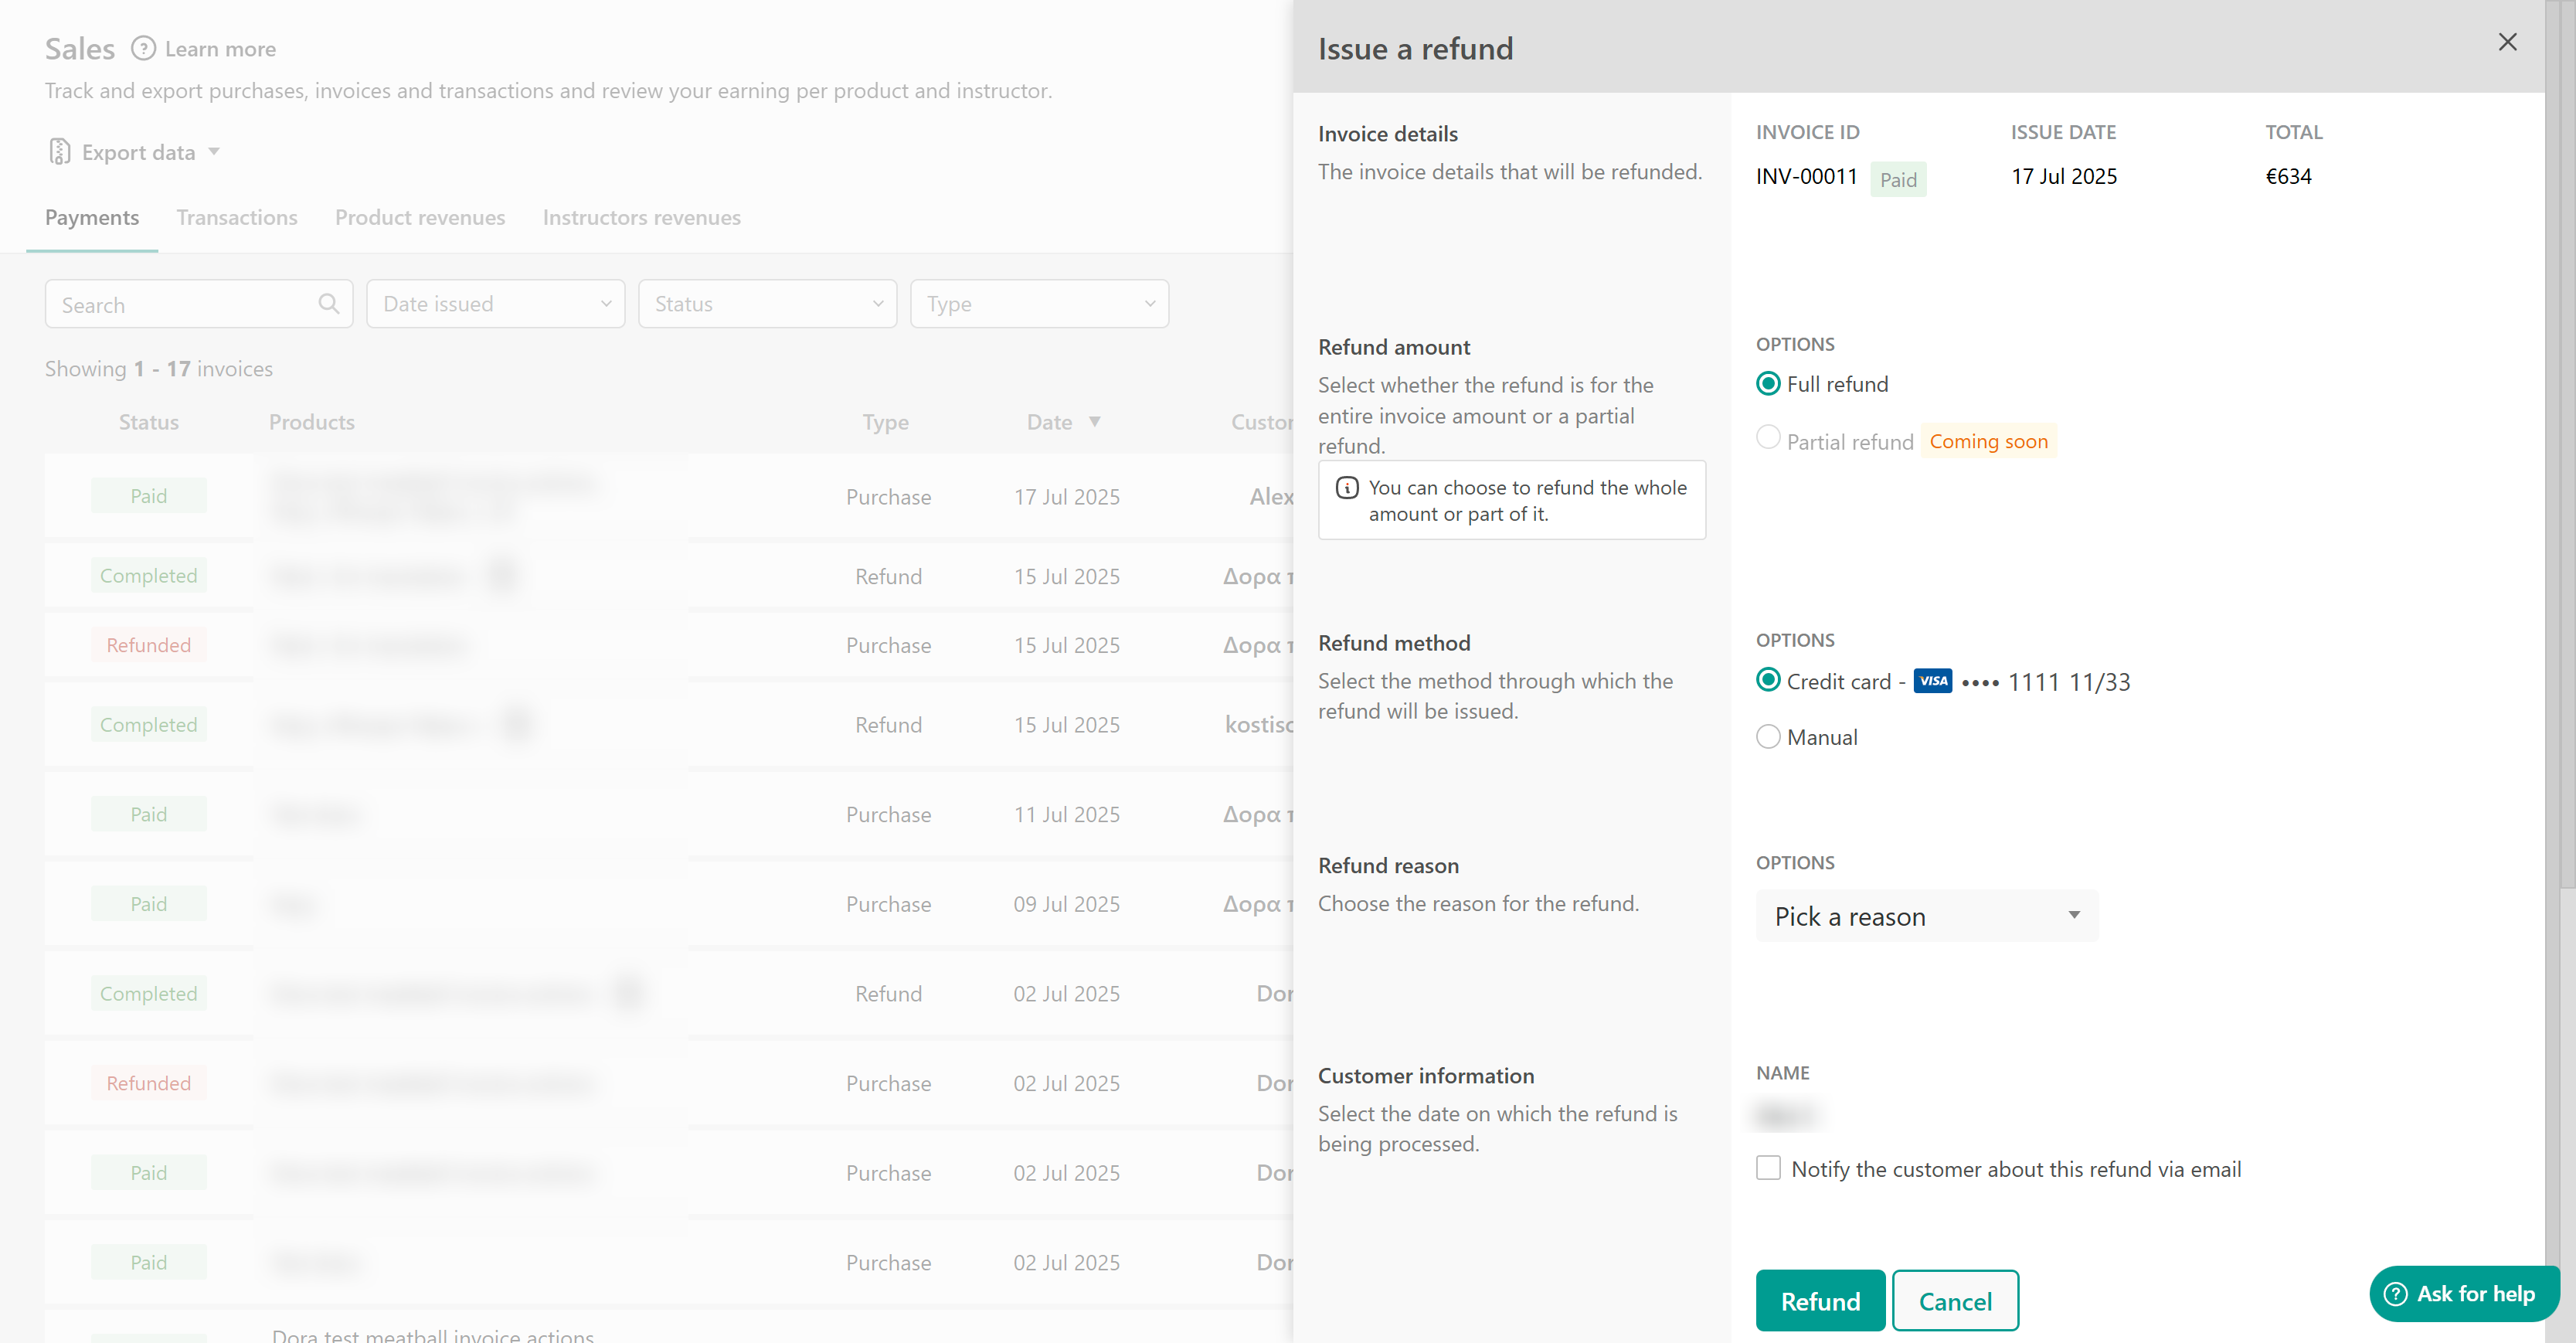Click the Cancel button
This screenshot has height=1343, width=2576.
pos(1954,1301)
